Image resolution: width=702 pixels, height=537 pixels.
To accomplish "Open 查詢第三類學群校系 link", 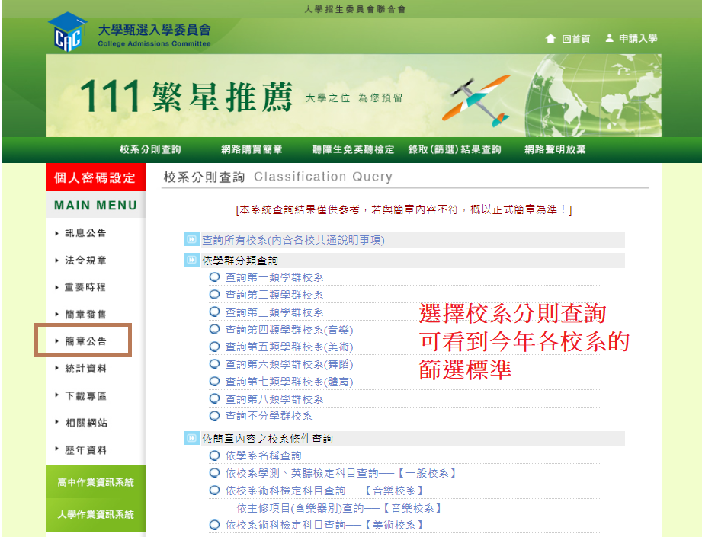I will [x=274, y=312].
